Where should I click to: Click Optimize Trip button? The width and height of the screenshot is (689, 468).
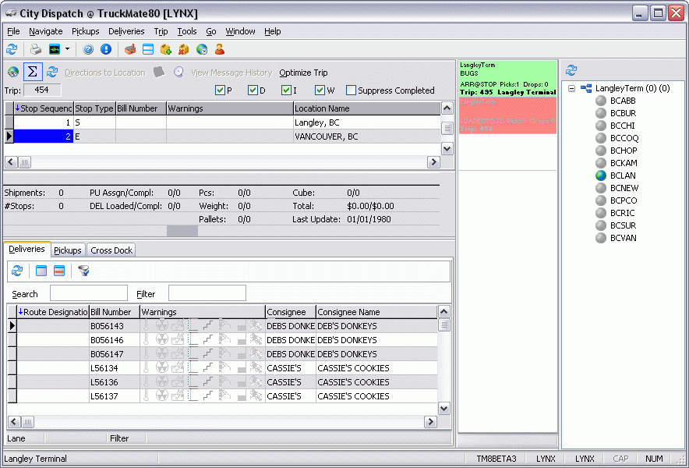tap(303, 73)
